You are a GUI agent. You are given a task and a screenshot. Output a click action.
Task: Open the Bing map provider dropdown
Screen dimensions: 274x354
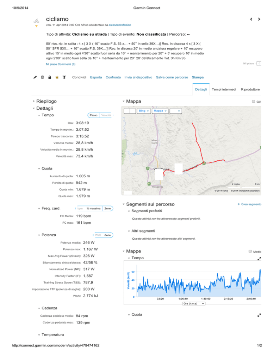(x=144, y=111)
